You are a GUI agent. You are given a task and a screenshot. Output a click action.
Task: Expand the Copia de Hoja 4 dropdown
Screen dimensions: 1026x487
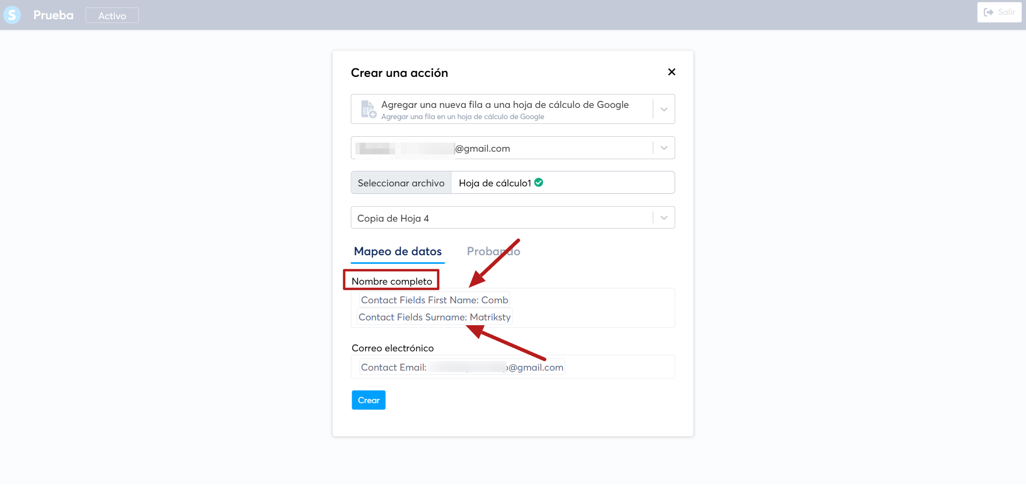(664, 218)
